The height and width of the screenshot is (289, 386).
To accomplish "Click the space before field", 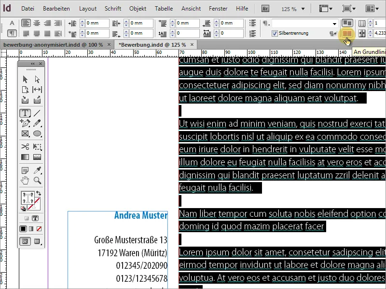I will pyautogui.click(x=188, y=23).
